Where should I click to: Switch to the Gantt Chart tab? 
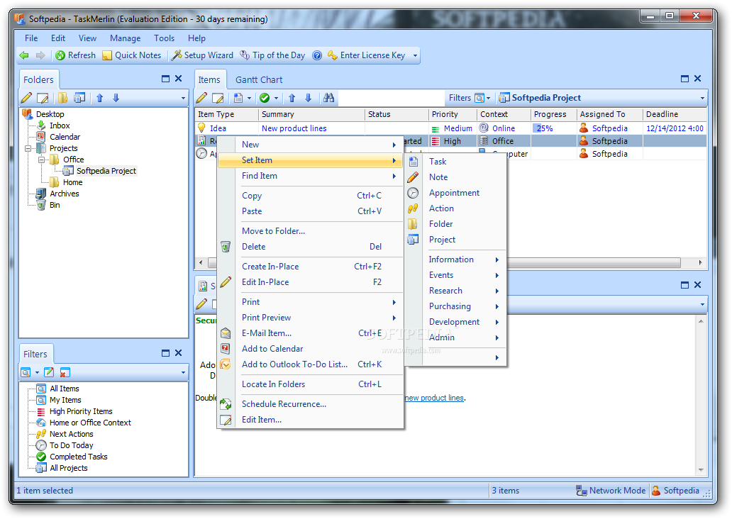[259, 80]
